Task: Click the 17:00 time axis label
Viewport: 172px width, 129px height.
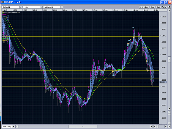Action: click(75, 10)
